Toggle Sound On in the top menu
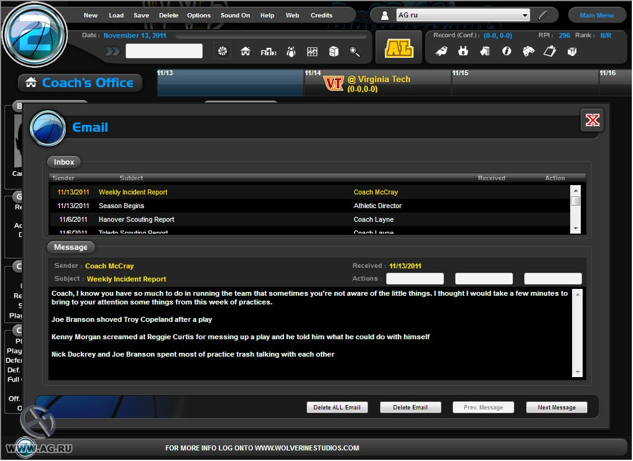Image resolution: width=633 pixels, height=461 pixels. (x=236, y=16)
